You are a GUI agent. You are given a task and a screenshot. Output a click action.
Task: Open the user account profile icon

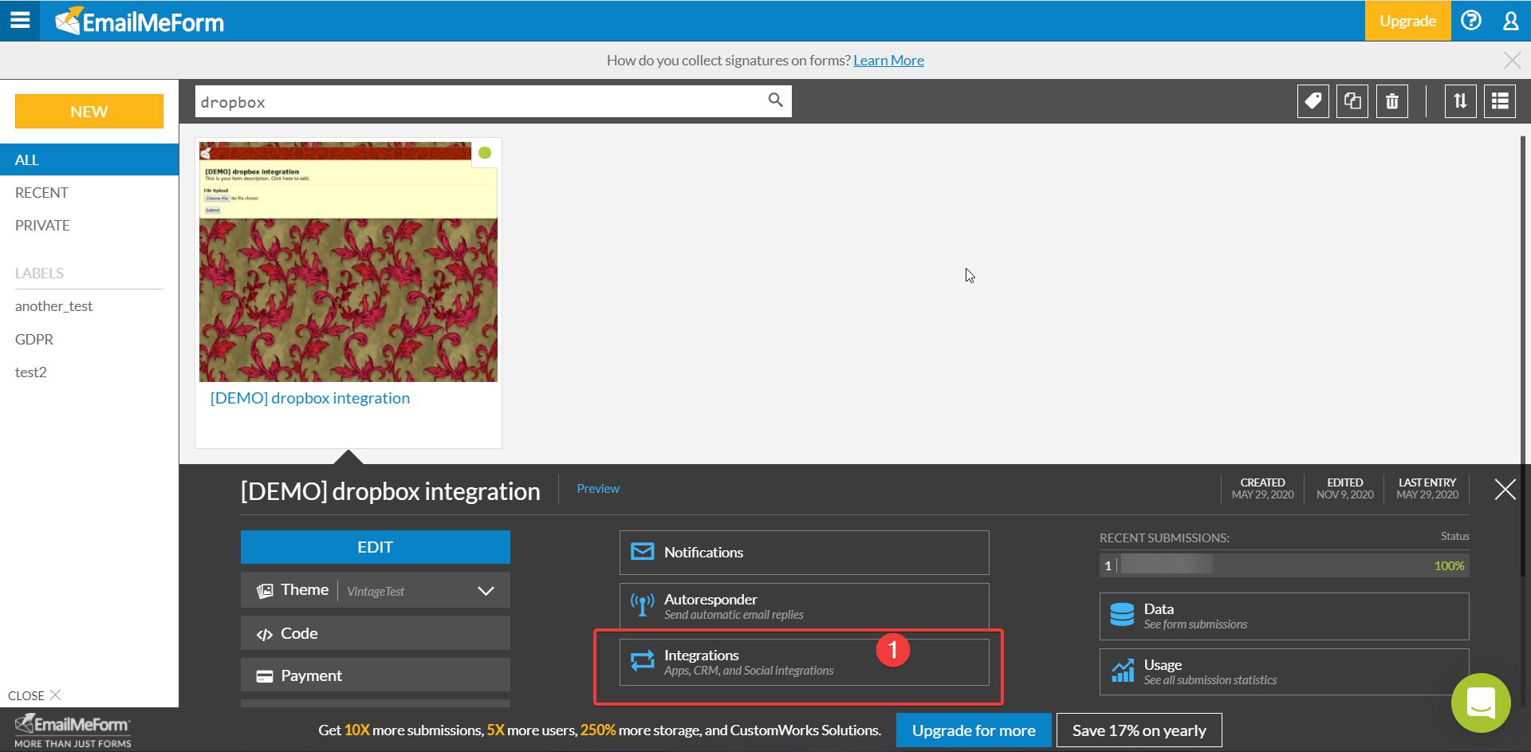(x=1511, y=21)
